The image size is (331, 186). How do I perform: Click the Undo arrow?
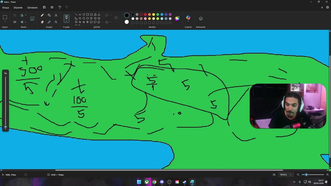[x=60, y=7]
